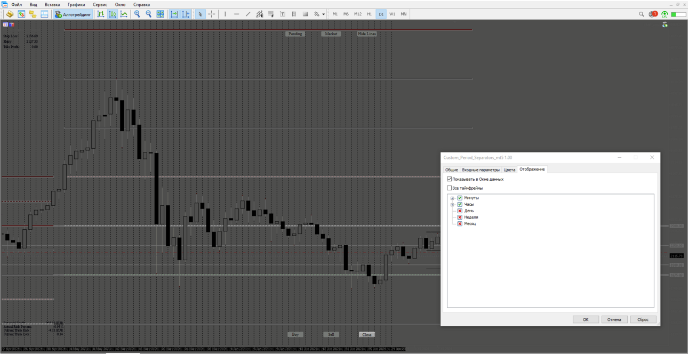Switch to the Входные параметры tab

tap(481, 170)
